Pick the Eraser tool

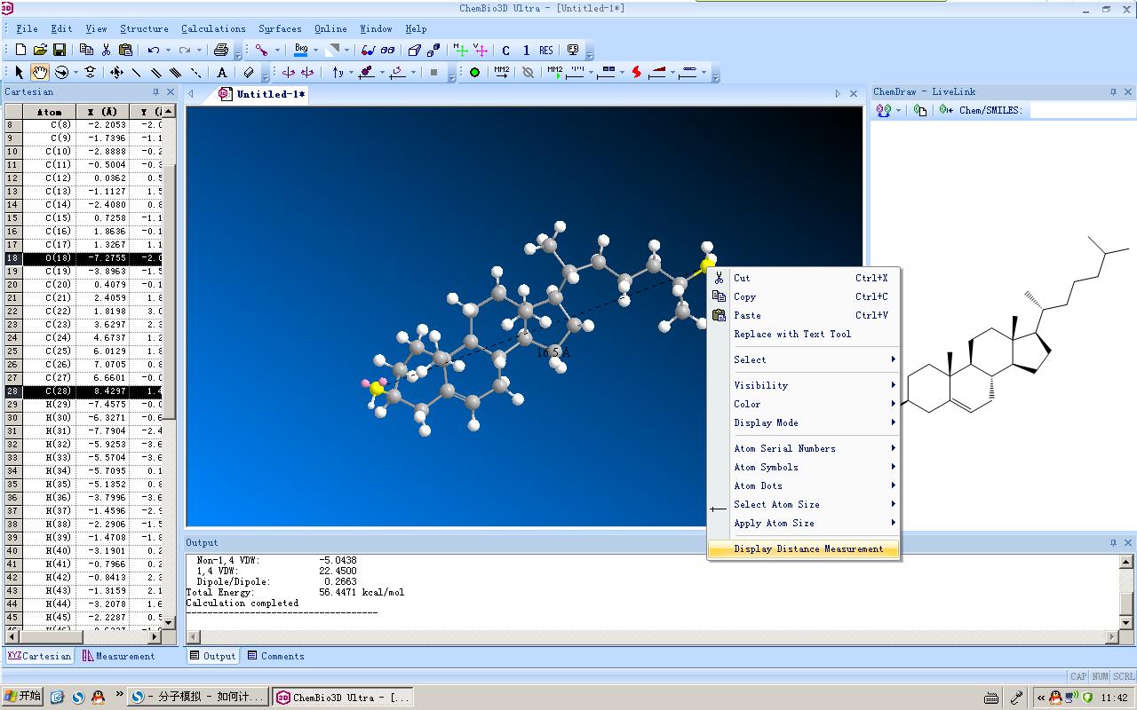[249, 73]
